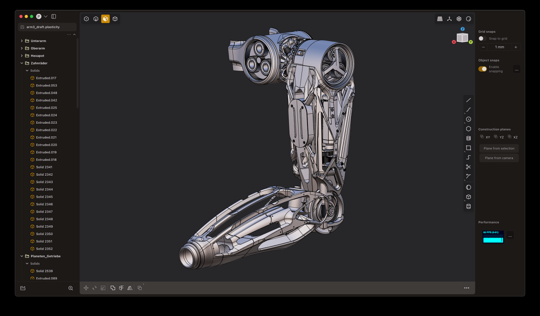The width and height of the screenshot is (540, 316).
Task: Click the grid display icon at top right
Action: pos(440,18)
